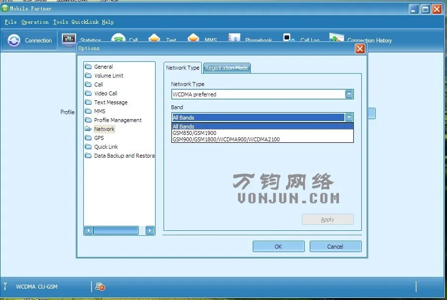
Task: Click WCDMA CU-GSM status bar text
Action: [37, 287]
